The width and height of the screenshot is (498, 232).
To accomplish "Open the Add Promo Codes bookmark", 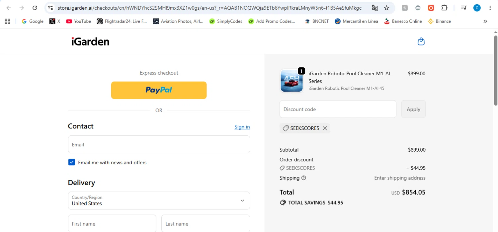I will point(272,21).
